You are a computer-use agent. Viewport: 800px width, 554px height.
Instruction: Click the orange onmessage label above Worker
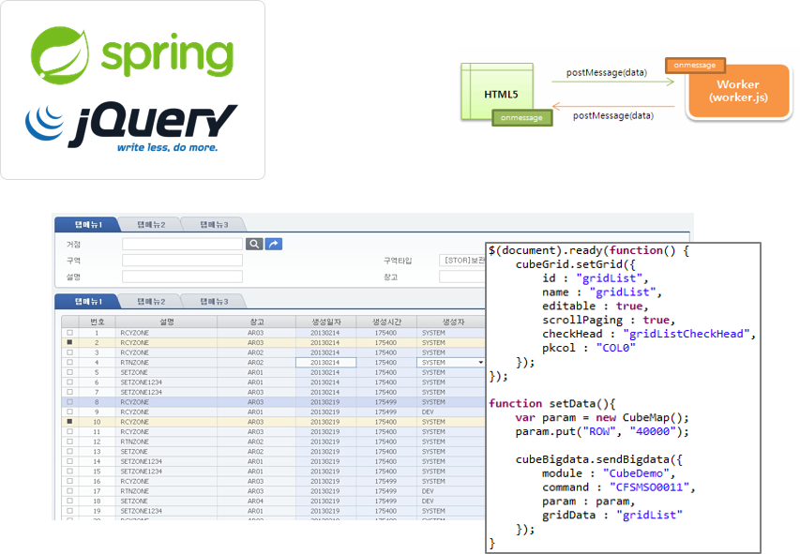[695, 66]
